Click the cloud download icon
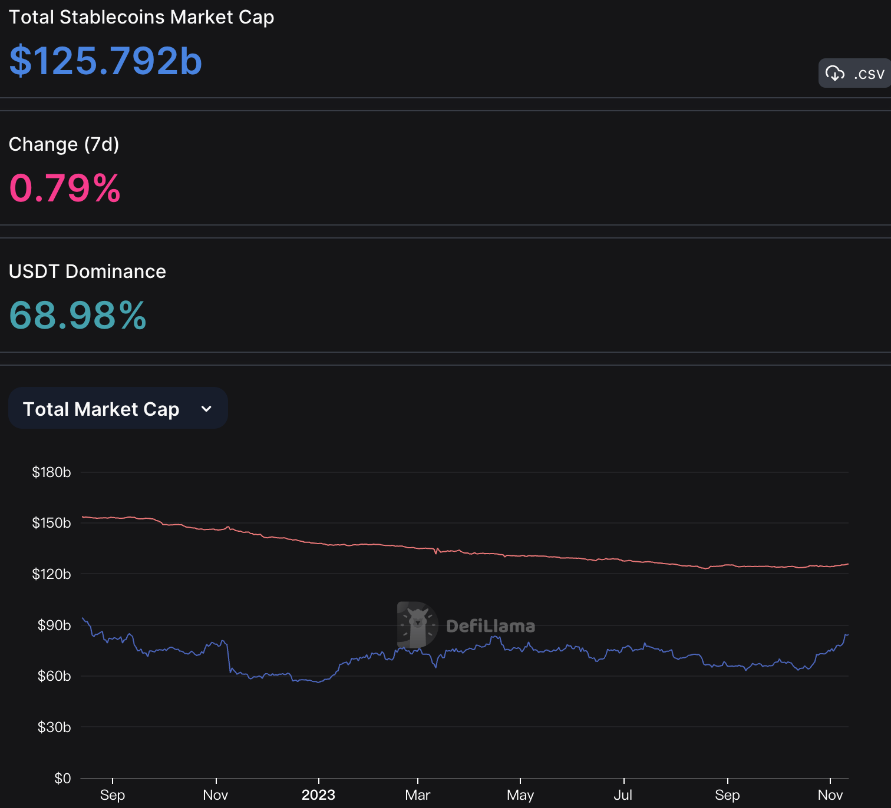Screen dimensions: 891x808 834,73
